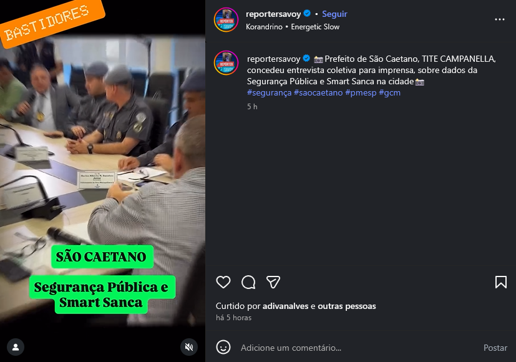The height and width of the screenshot is (362, 516).
Task: Open the avatar next to the caption
Action: (226, 63)
